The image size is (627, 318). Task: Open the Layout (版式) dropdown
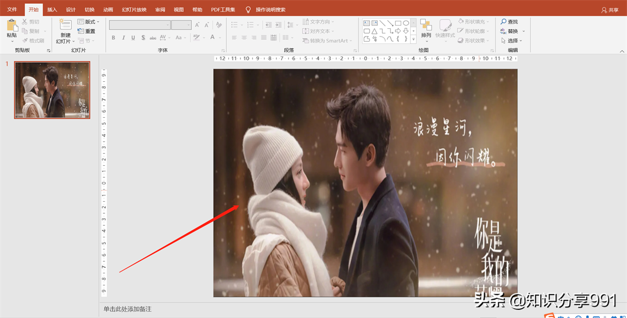point(87,22)
